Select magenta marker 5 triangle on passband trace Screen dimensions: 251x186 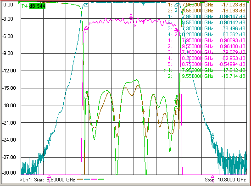(x=131, y=19)
